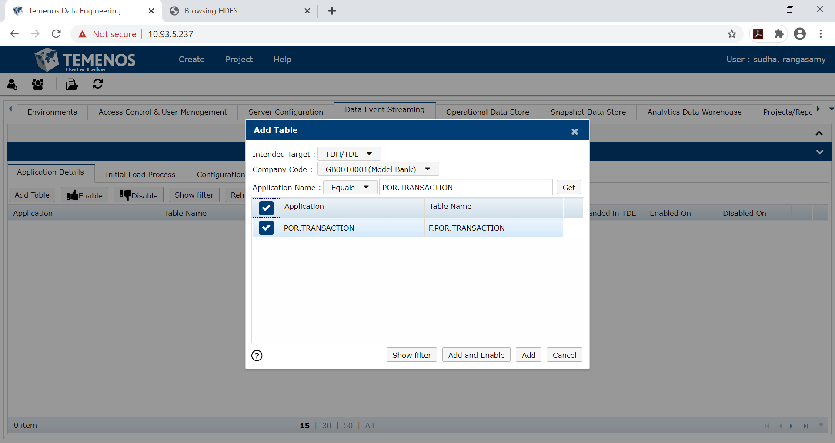Toggle the Enable button thumbs-up control
The height and width of the screenshot is (443, 835).
coord(84,195)
